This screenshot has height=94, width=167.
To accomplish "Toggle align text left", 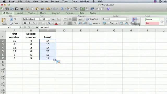I will click(65, 23).
